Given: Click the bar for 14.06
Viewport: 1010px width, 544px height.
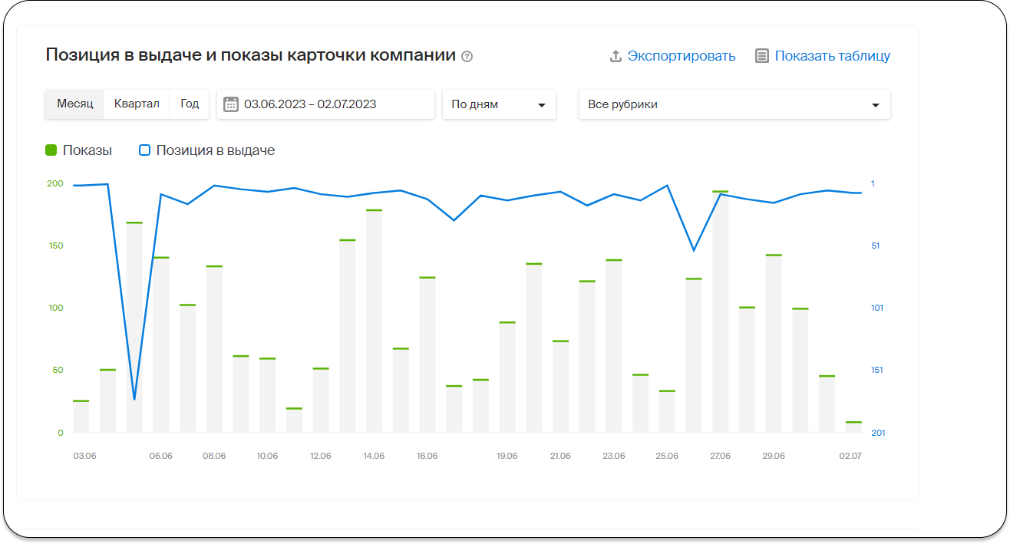Looking at the screenshot, I should pos(374,321).
